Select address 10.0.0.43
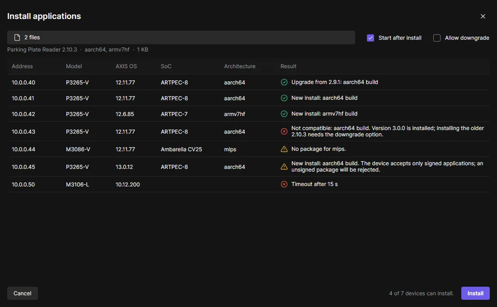This screenshot has width=497, height=307. (x=23, y=131)
